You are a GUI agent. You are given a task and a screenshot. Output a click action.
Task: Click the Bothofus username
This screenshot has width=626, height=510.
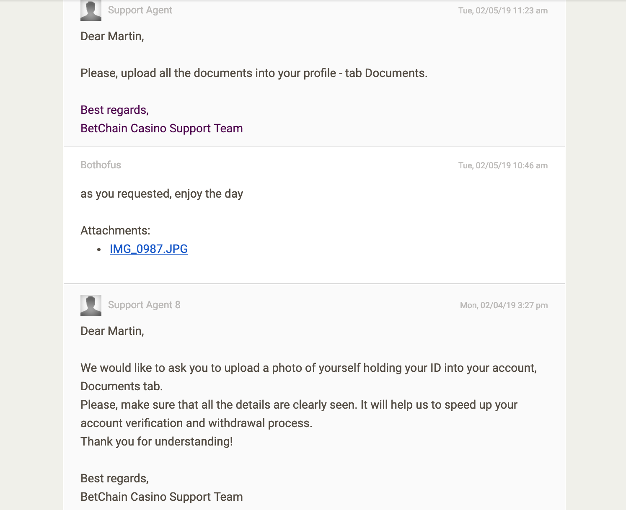[x=101, y=165]
